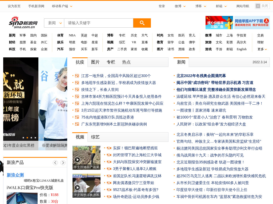273x204 pixels.
Task: Click image icon beside 75名内地援港医疗队 headline
Action: point(77,117)
